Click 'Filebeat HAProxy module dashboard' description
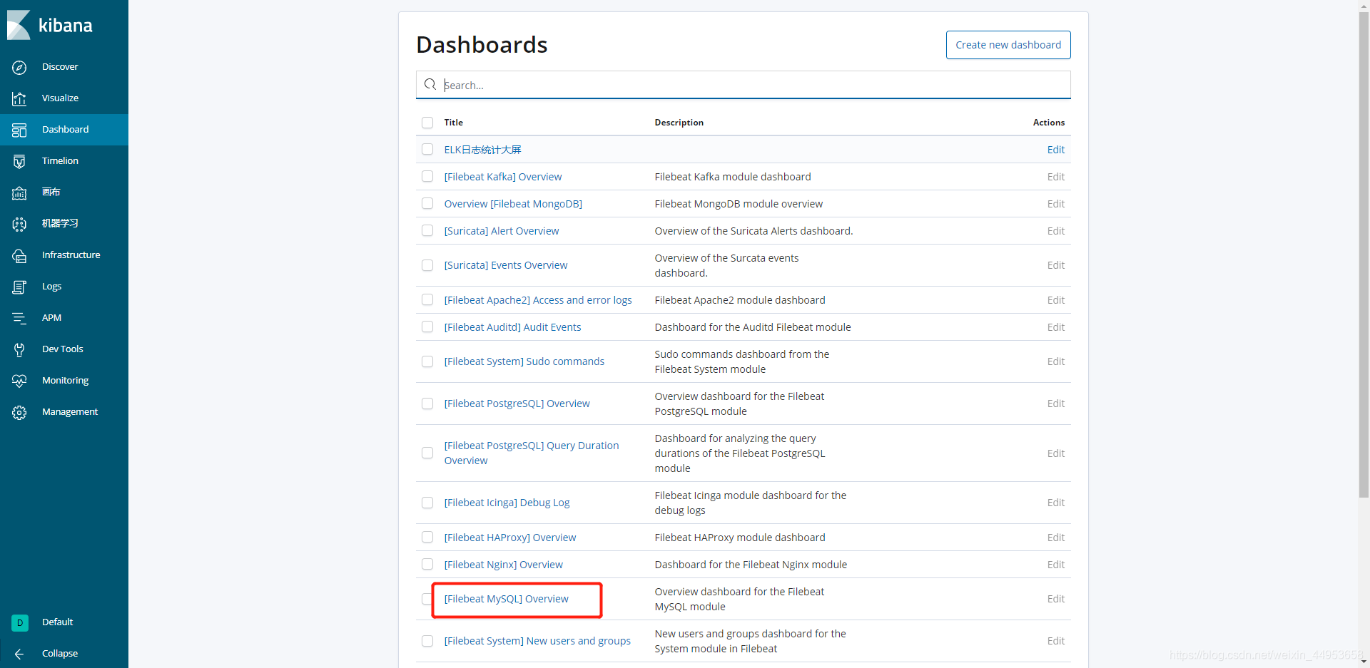Viewport: 1370px width, 668px height. (739, 538)
